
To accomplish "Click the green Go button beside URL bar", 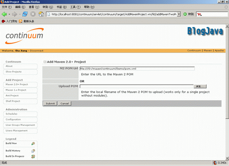I will pyautogui.click(x=185, y=14).
